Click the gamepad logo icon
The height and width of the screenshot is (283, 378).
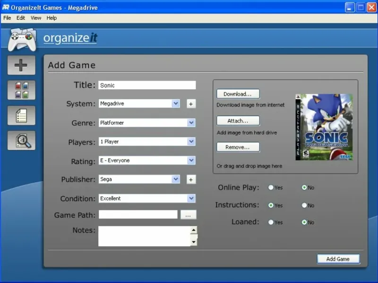(x=22, y=40)
